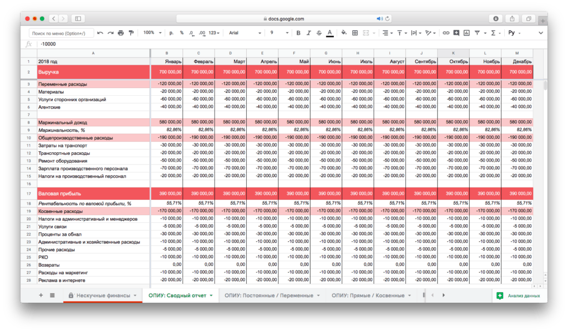The height and width of the screenshot is (332, 568).
Task: Click the Анализ данных button
Action: tap(519, 295)
